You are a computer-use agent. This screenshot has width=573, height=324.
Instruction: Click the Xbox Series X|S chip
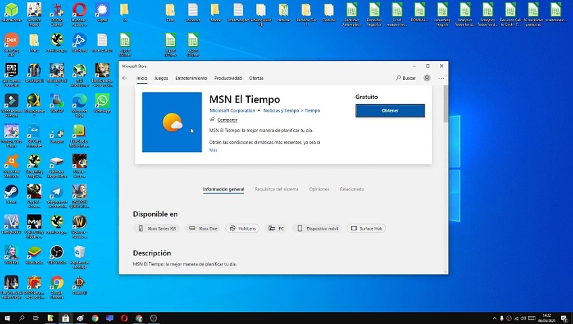156,229
